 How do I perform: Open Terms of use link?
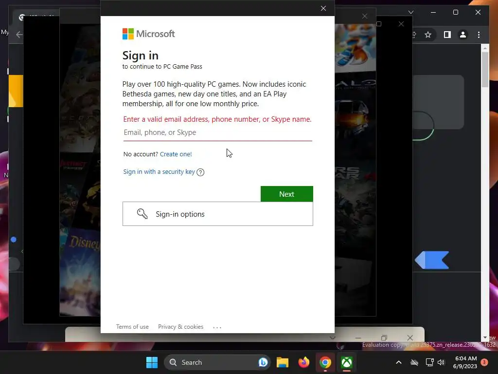click(x=132, y=327)
